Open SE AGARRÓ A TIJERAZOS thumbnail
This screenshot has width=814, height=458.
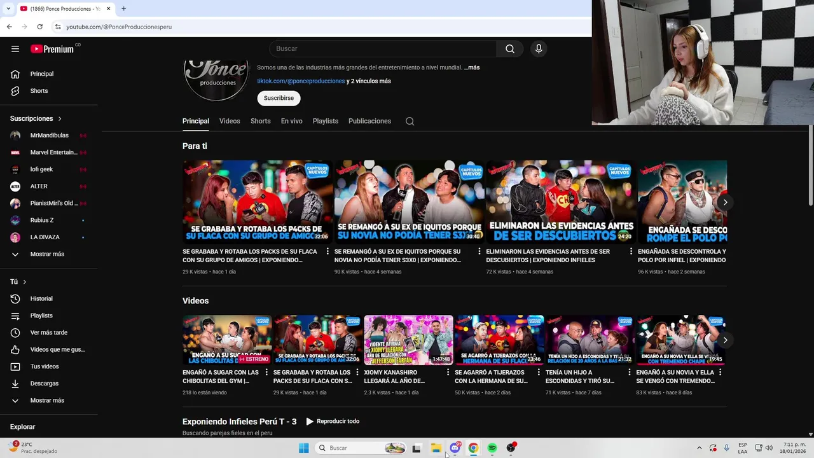click(499, 340)
